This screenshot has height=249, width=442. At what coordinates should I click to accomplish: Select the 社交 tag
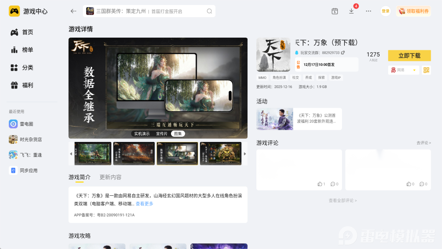295,77
